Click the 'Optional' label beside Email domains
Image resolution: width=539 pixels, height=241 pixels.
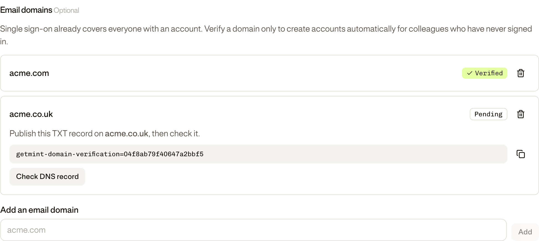pyautogui.click(x=66, y=11)
